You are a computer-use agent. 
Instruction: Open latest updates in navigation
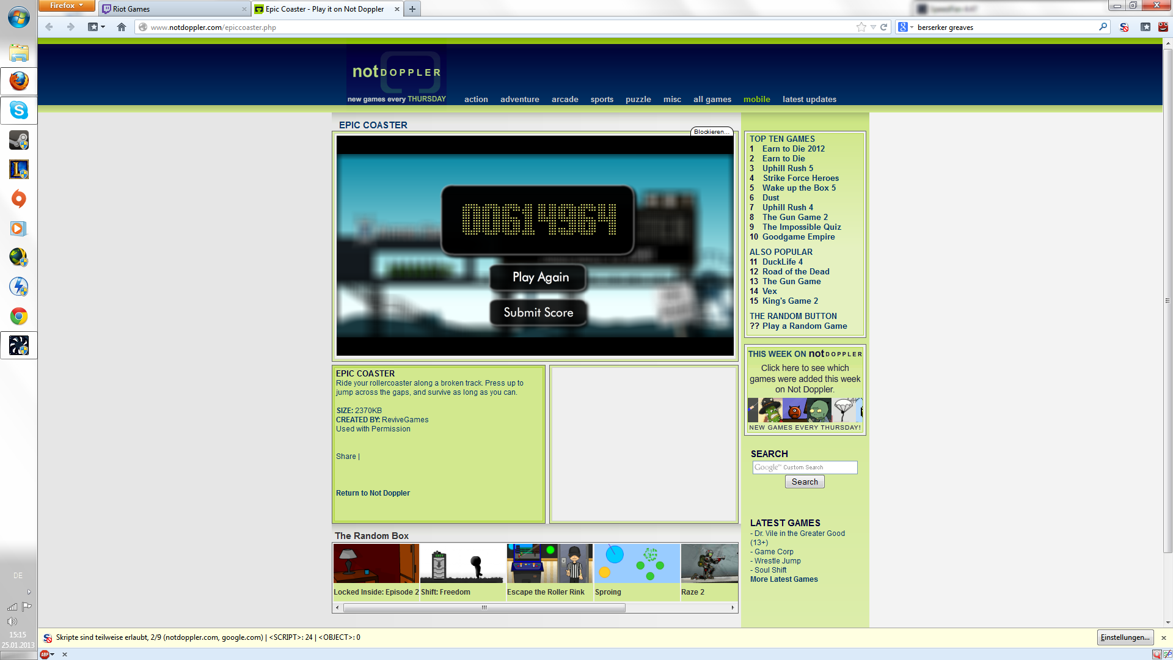(809, 99)
